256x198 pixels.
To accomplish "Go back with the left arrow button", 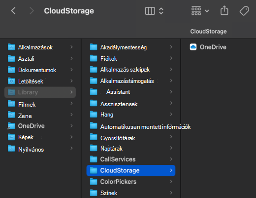I will (x=13, y=11).
